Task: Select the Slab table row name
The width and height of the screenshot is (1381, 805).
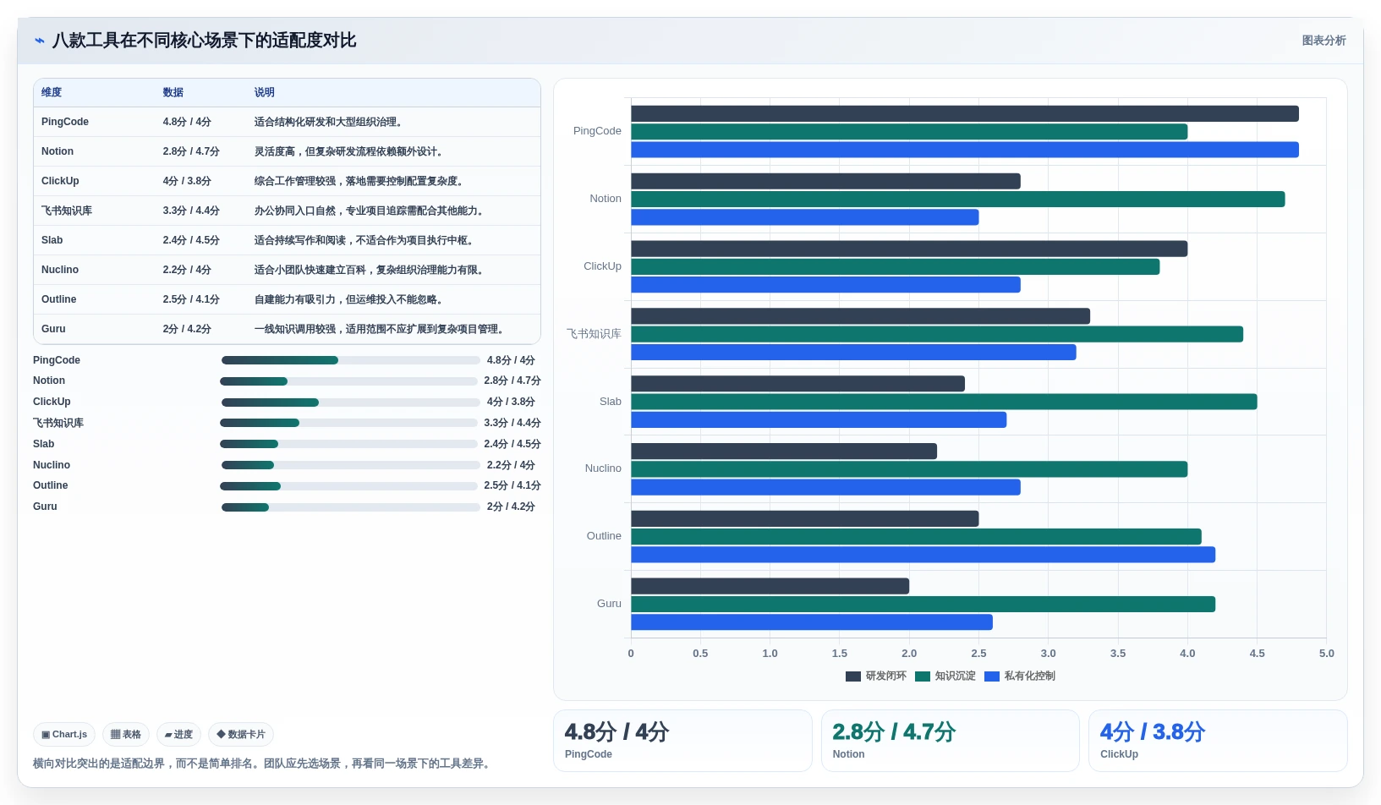Action: pos(52,240)
